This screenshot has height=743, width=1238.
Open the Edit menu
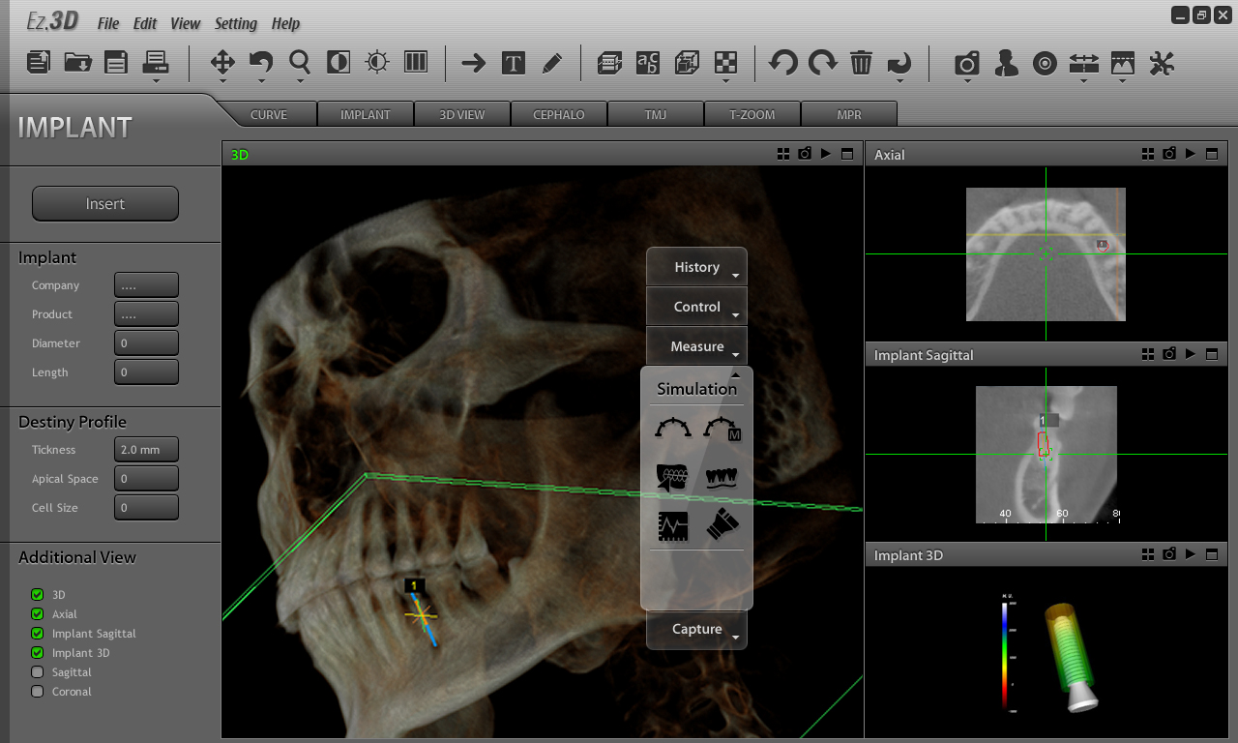[145, 23]
